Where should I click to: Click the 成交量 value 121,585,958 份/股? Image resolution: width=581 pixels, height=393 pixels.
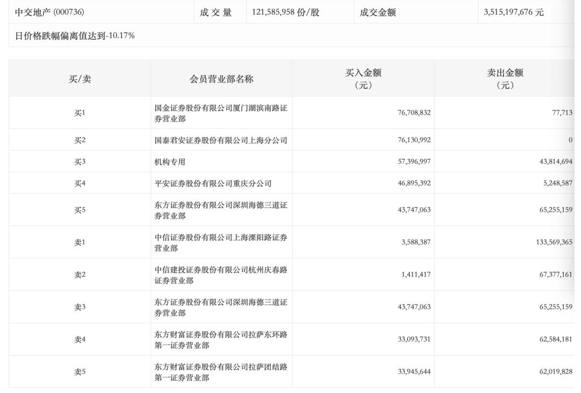[285, 12]
